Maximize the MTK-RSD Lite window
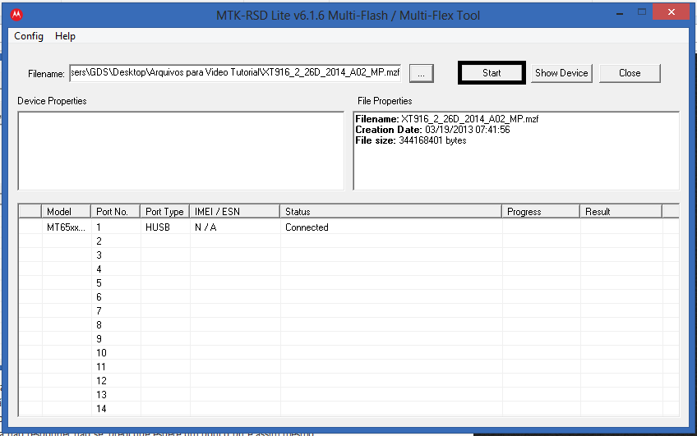Screen dimensions: 697x436 click(x=641, y=12)
